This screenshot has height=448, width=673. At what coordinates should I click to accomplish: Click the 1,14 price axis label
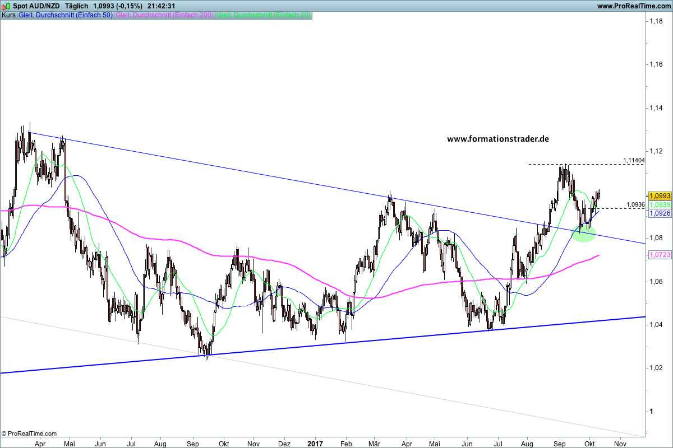click(657, 108)
